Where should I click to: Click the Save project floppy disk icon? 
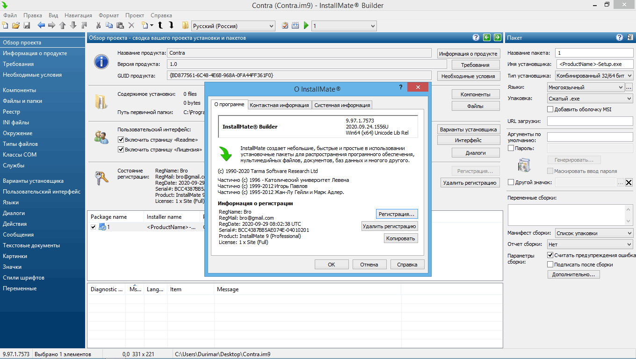coord(27,26)
